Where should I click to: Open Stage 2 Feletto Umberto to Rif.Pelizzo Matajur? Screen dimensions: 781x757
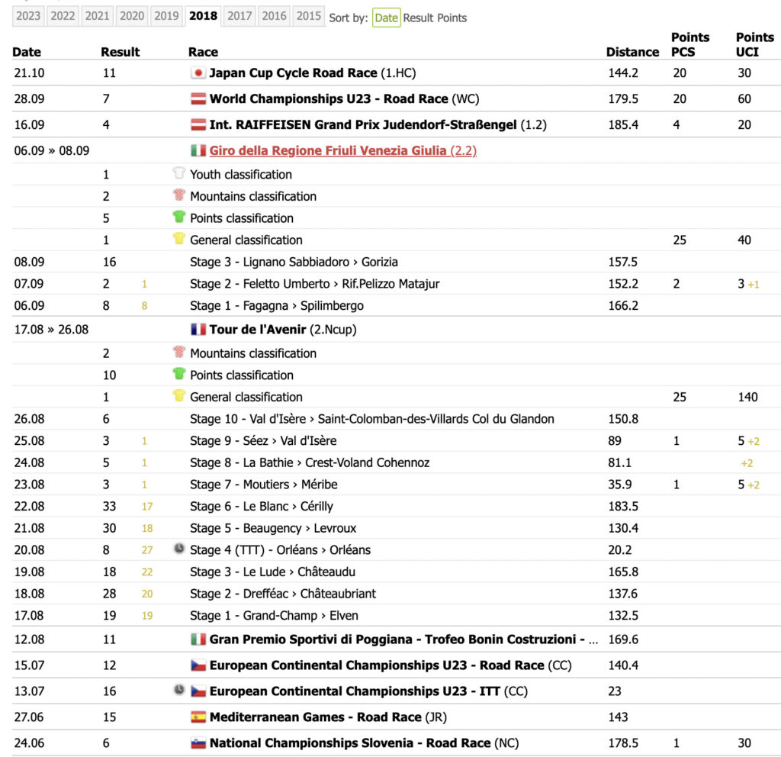315,284
